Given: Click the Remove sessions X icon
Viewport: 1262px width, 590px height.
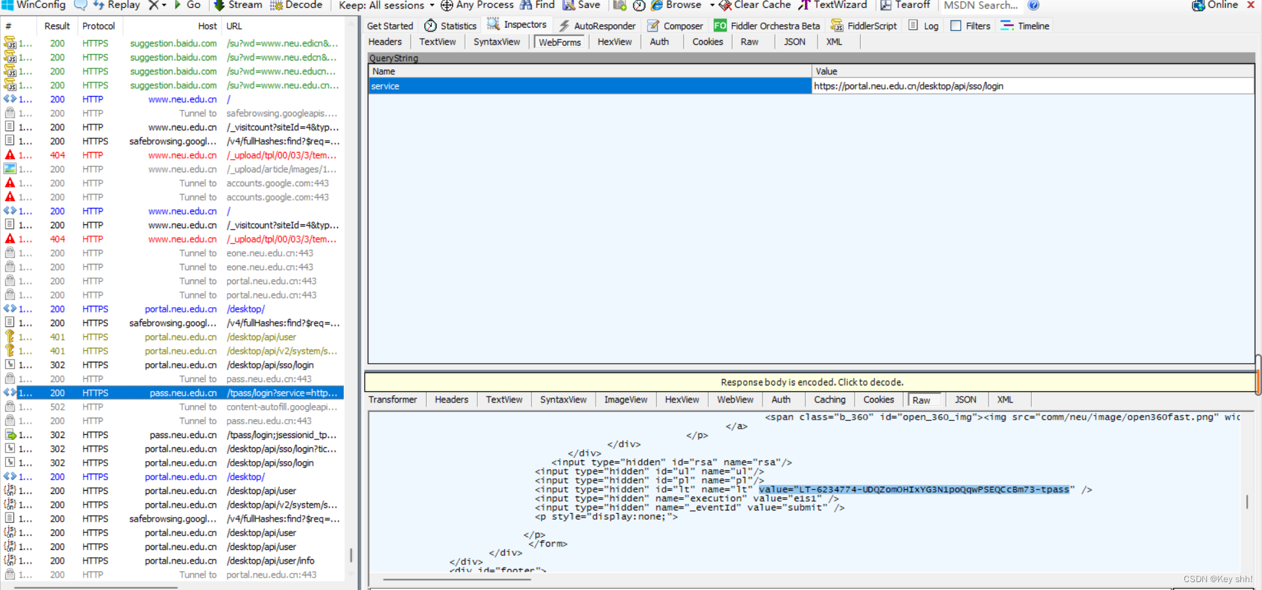Looking at the screenshot, I should [153, 5].
